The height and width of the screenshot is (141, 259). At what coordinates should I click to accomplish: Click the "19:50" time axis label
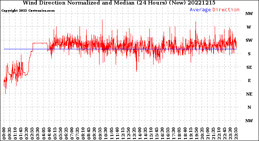tap(196, 133)
